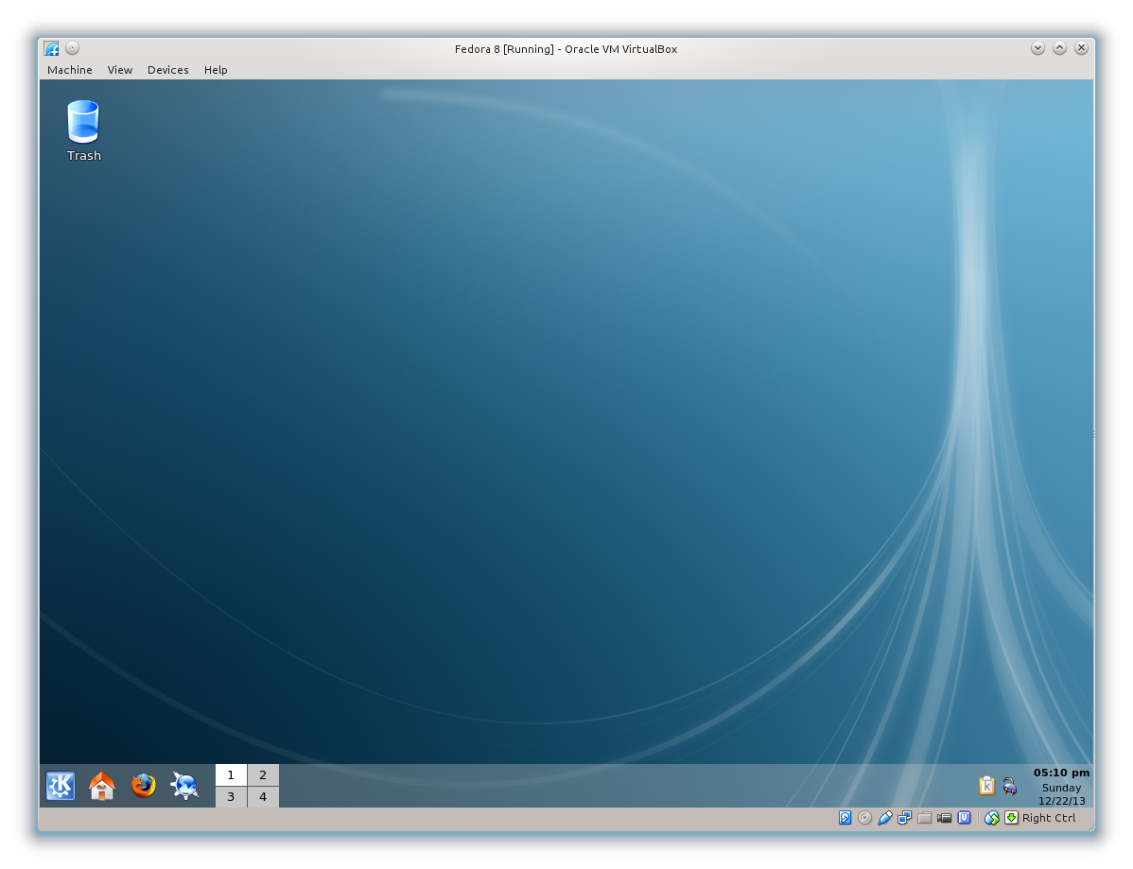Viewport: 1133px width, 869px height.
Task: Click the 05:10 pm panel clock
Action: (1061, 773)
